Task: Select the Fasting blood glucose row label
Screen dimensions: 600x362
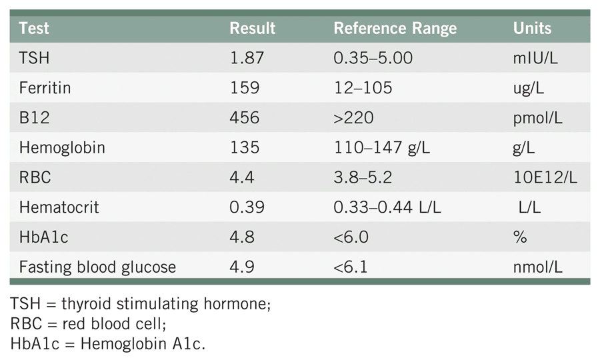Action: pos(97,267)
